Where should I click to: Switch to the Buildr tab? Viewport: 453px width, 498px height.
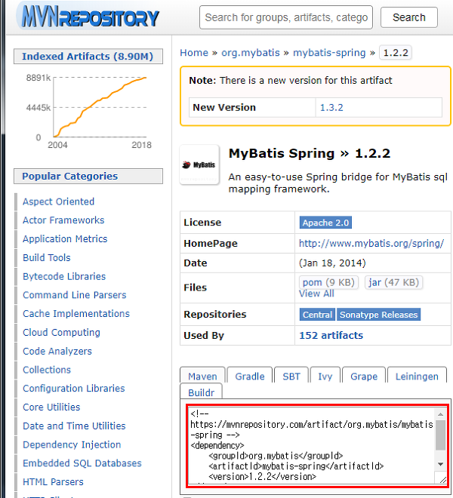click(202, 392)
